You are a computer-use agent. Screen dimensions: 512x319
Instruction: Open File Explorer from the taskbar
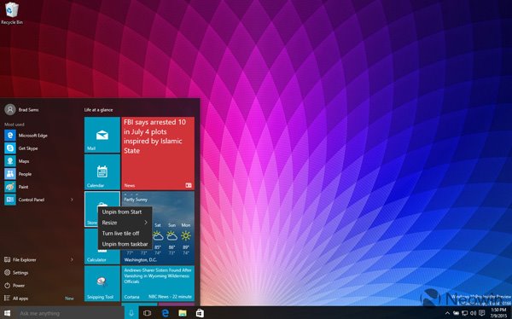183,313
